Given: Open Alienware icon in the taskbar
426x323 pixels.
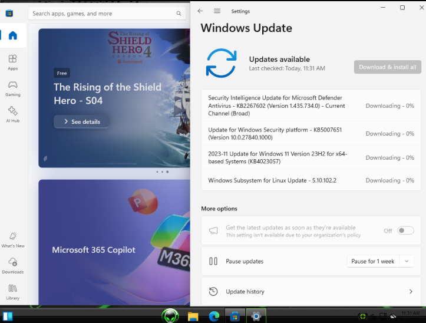Looking at the screenshot, I should tap(170, 316).
